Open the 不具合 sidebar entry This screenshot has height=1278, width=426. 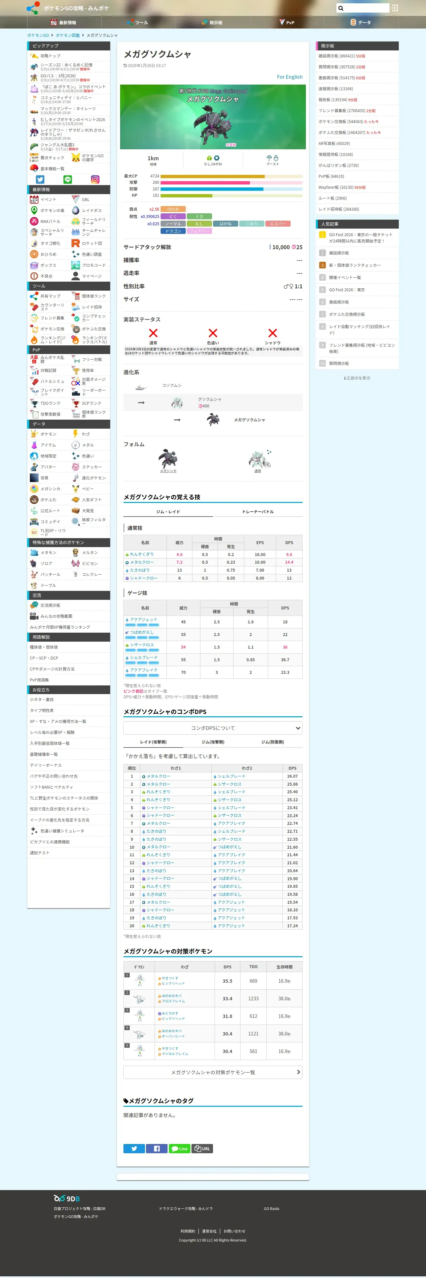[47, 276]
